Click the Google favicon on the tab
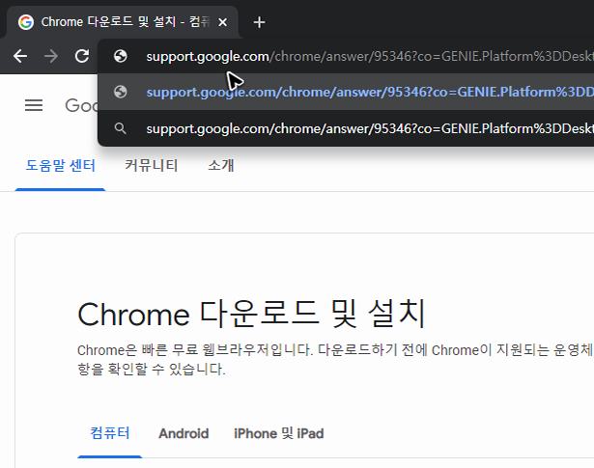594x468 pixels. (26, 22)
